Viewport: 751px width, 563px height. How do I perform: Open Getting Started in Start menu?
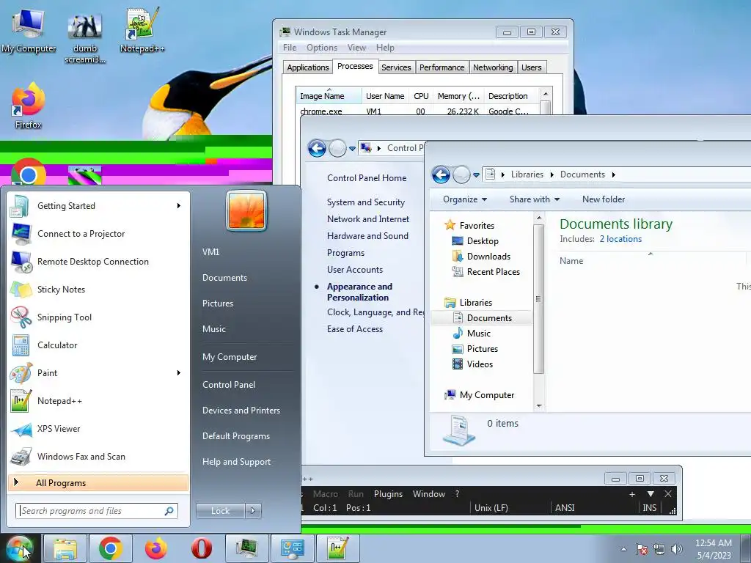coord(98,206)
